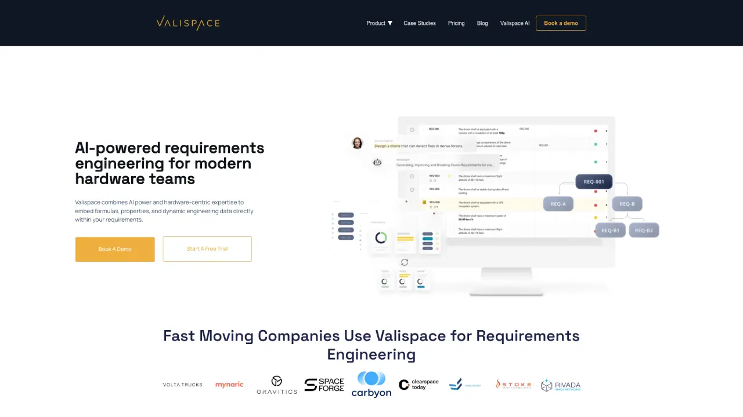Image resolution: width=743 pixels, height=417 pixels.
Task: Click Book a demo in header
Action: point(561,23)
